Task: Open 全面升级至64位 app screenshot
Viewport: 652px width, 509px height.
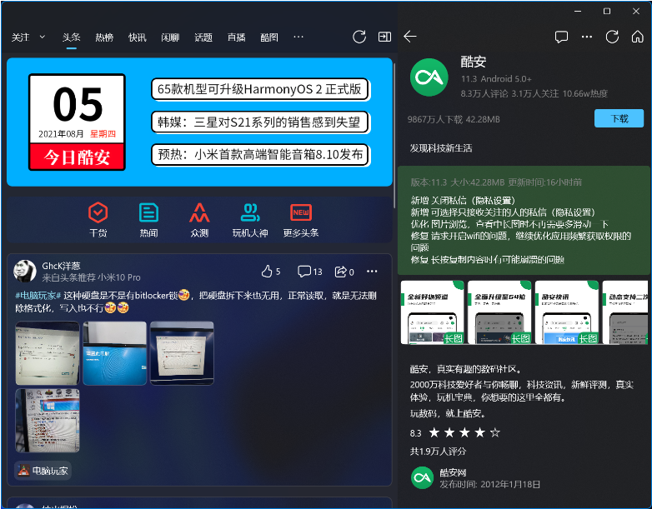Action: pyautogui.click(x=499, y=312)
